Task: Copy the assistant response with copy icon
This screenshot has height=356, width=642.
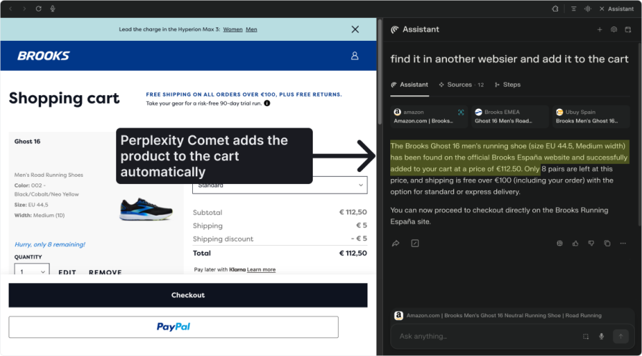Action: pyautogui.click(x=607, y=244)
